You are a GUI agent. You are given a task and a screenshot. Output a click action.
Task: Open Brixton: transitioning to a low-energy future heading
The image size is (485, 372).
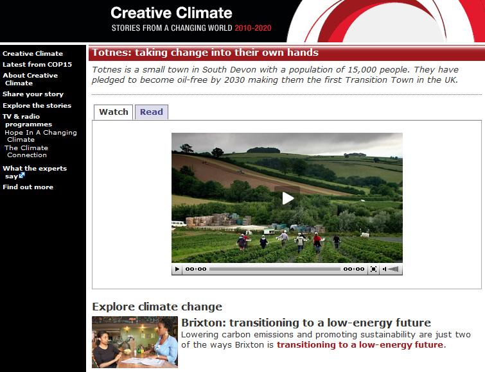click(x=306, y=323)
